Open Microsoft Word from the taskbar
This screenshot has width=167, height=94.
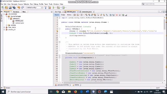(87, 92)
